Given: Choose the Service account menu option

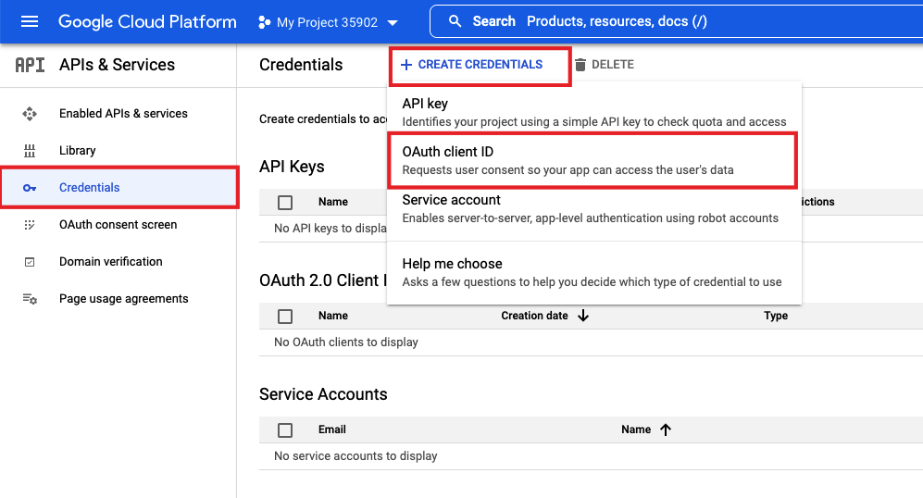Looking at the screenshot, I should click(591, 208).
